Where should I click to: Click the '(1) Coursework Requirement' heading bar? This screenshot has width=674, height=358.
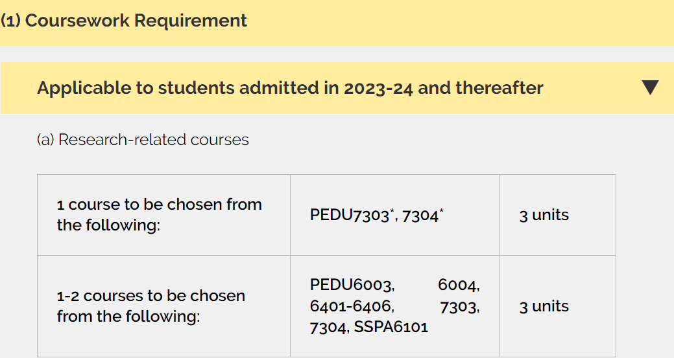124,21
